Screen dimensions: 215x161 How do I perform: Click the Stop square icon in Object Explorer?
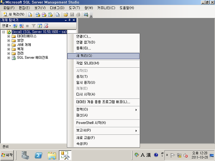[27, 26]
